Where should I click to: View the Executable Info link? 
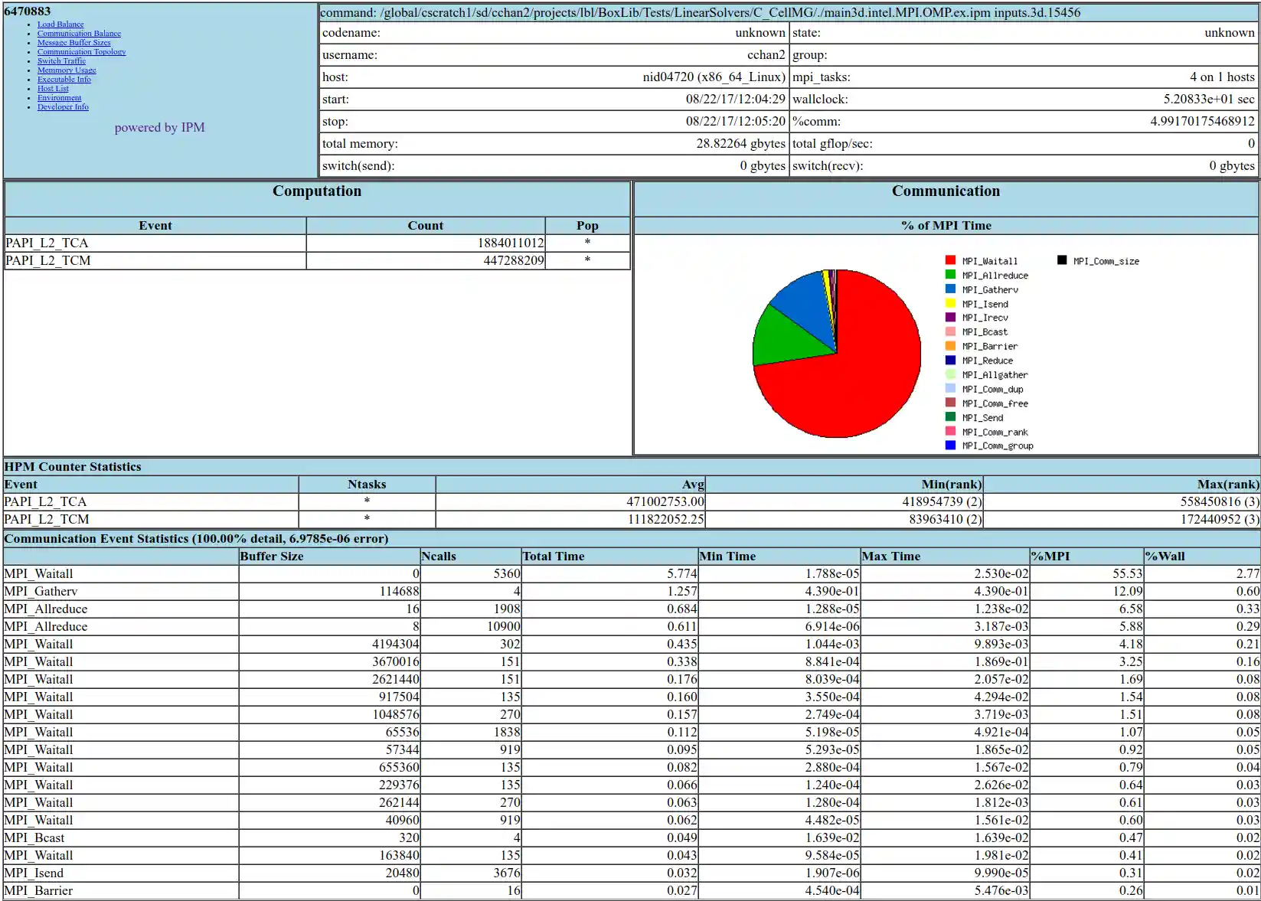pos(64,80)
